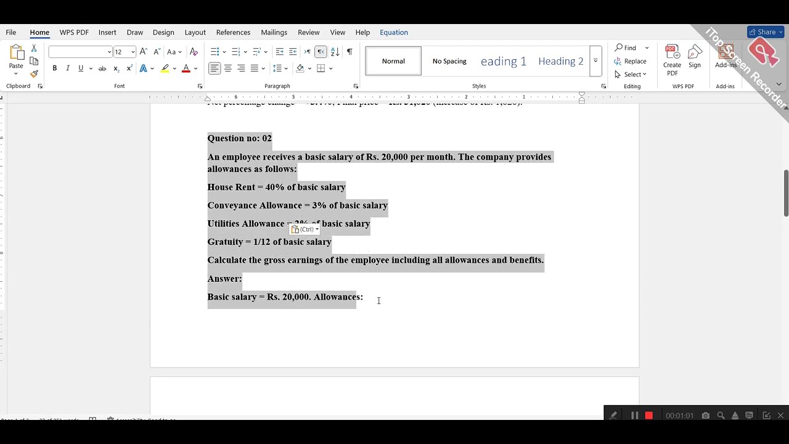Open the borders dropdown arrow
Screen dimensions: 789x444
tap(331, 68)
